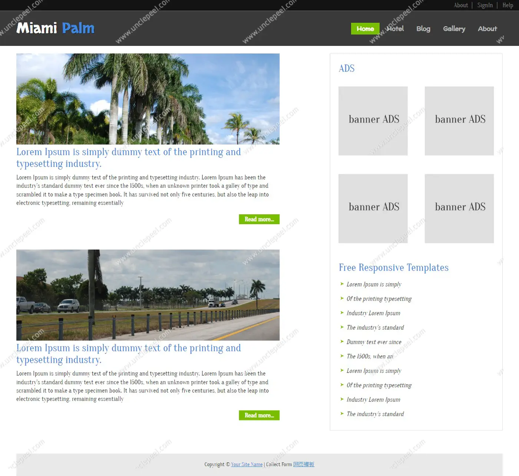519x476 pixels.
Task: Click arrow bullet beside 'Dummy text ever since'
Action: tap(342, 341)
